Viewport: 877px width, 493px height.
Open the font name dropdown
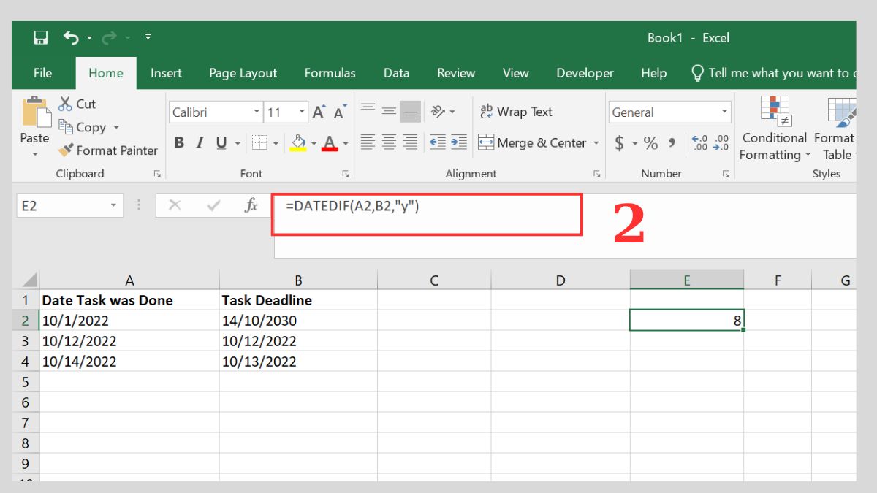point(256,111)
